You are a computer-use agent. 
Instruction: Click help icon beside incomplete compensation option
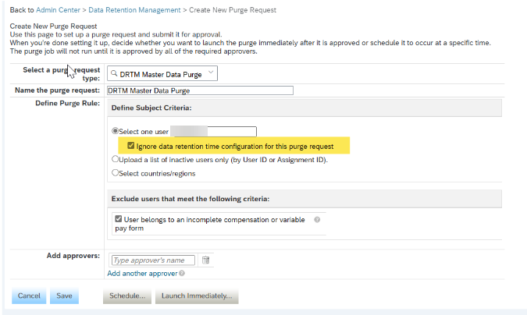(317, 220)
